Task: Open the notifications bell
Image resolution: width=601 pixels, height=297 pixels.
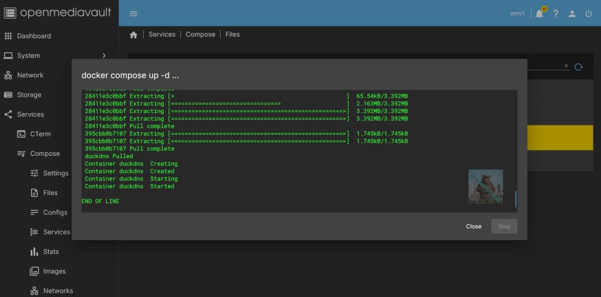Action: [x=540, y=14]
